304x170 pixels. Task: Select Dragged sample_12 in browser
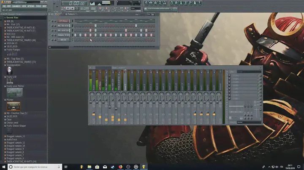coord(16,136)
